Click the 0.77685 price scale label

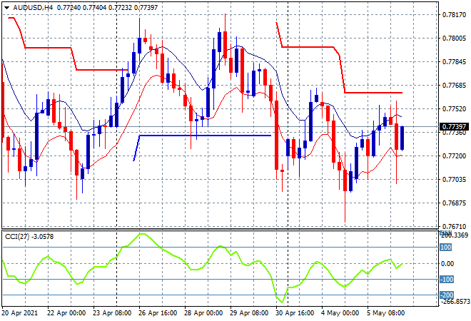coord(454,86)
